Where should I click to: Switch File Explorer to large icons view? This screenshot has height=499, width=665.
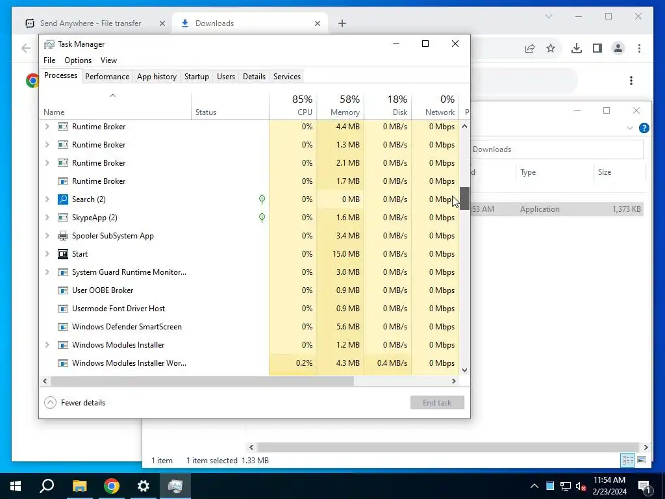[x=642, y=460]
